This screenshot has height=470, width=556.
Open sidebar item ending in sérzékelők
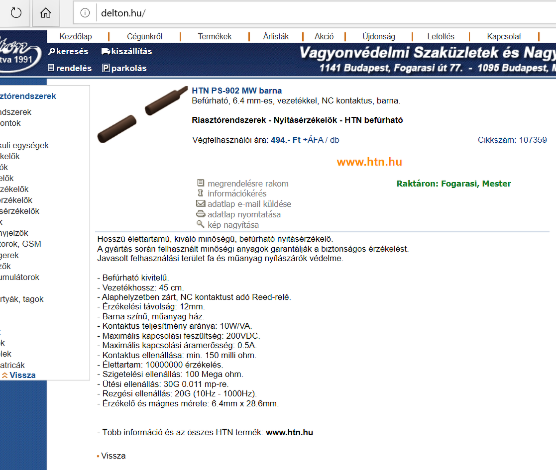[19, 211]
